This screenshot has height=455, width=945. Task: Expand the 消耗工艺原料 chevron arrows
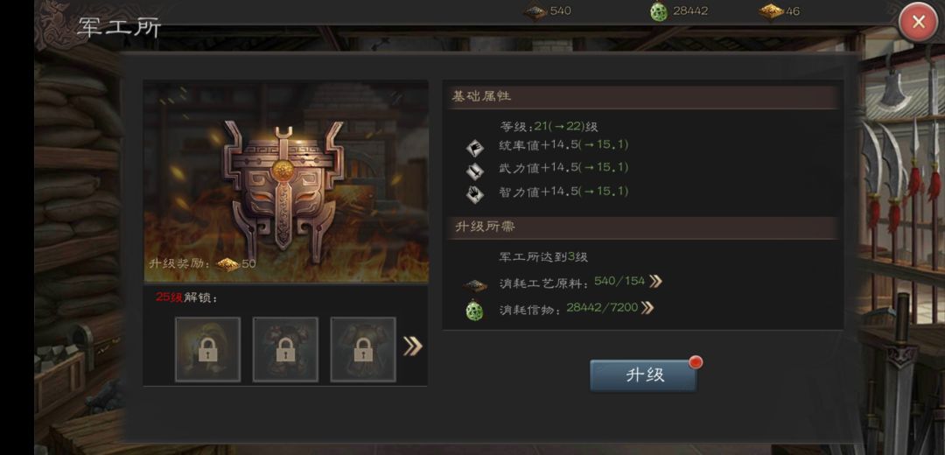[x=655, y=282]
